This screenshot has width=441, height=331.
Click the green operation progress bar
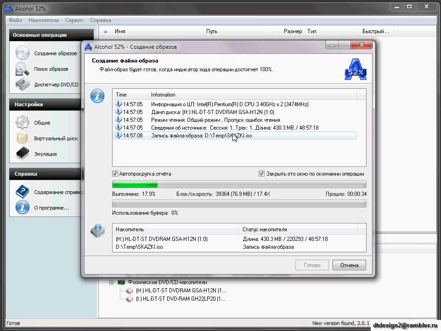pyautogui.click(x=239, y=185)
